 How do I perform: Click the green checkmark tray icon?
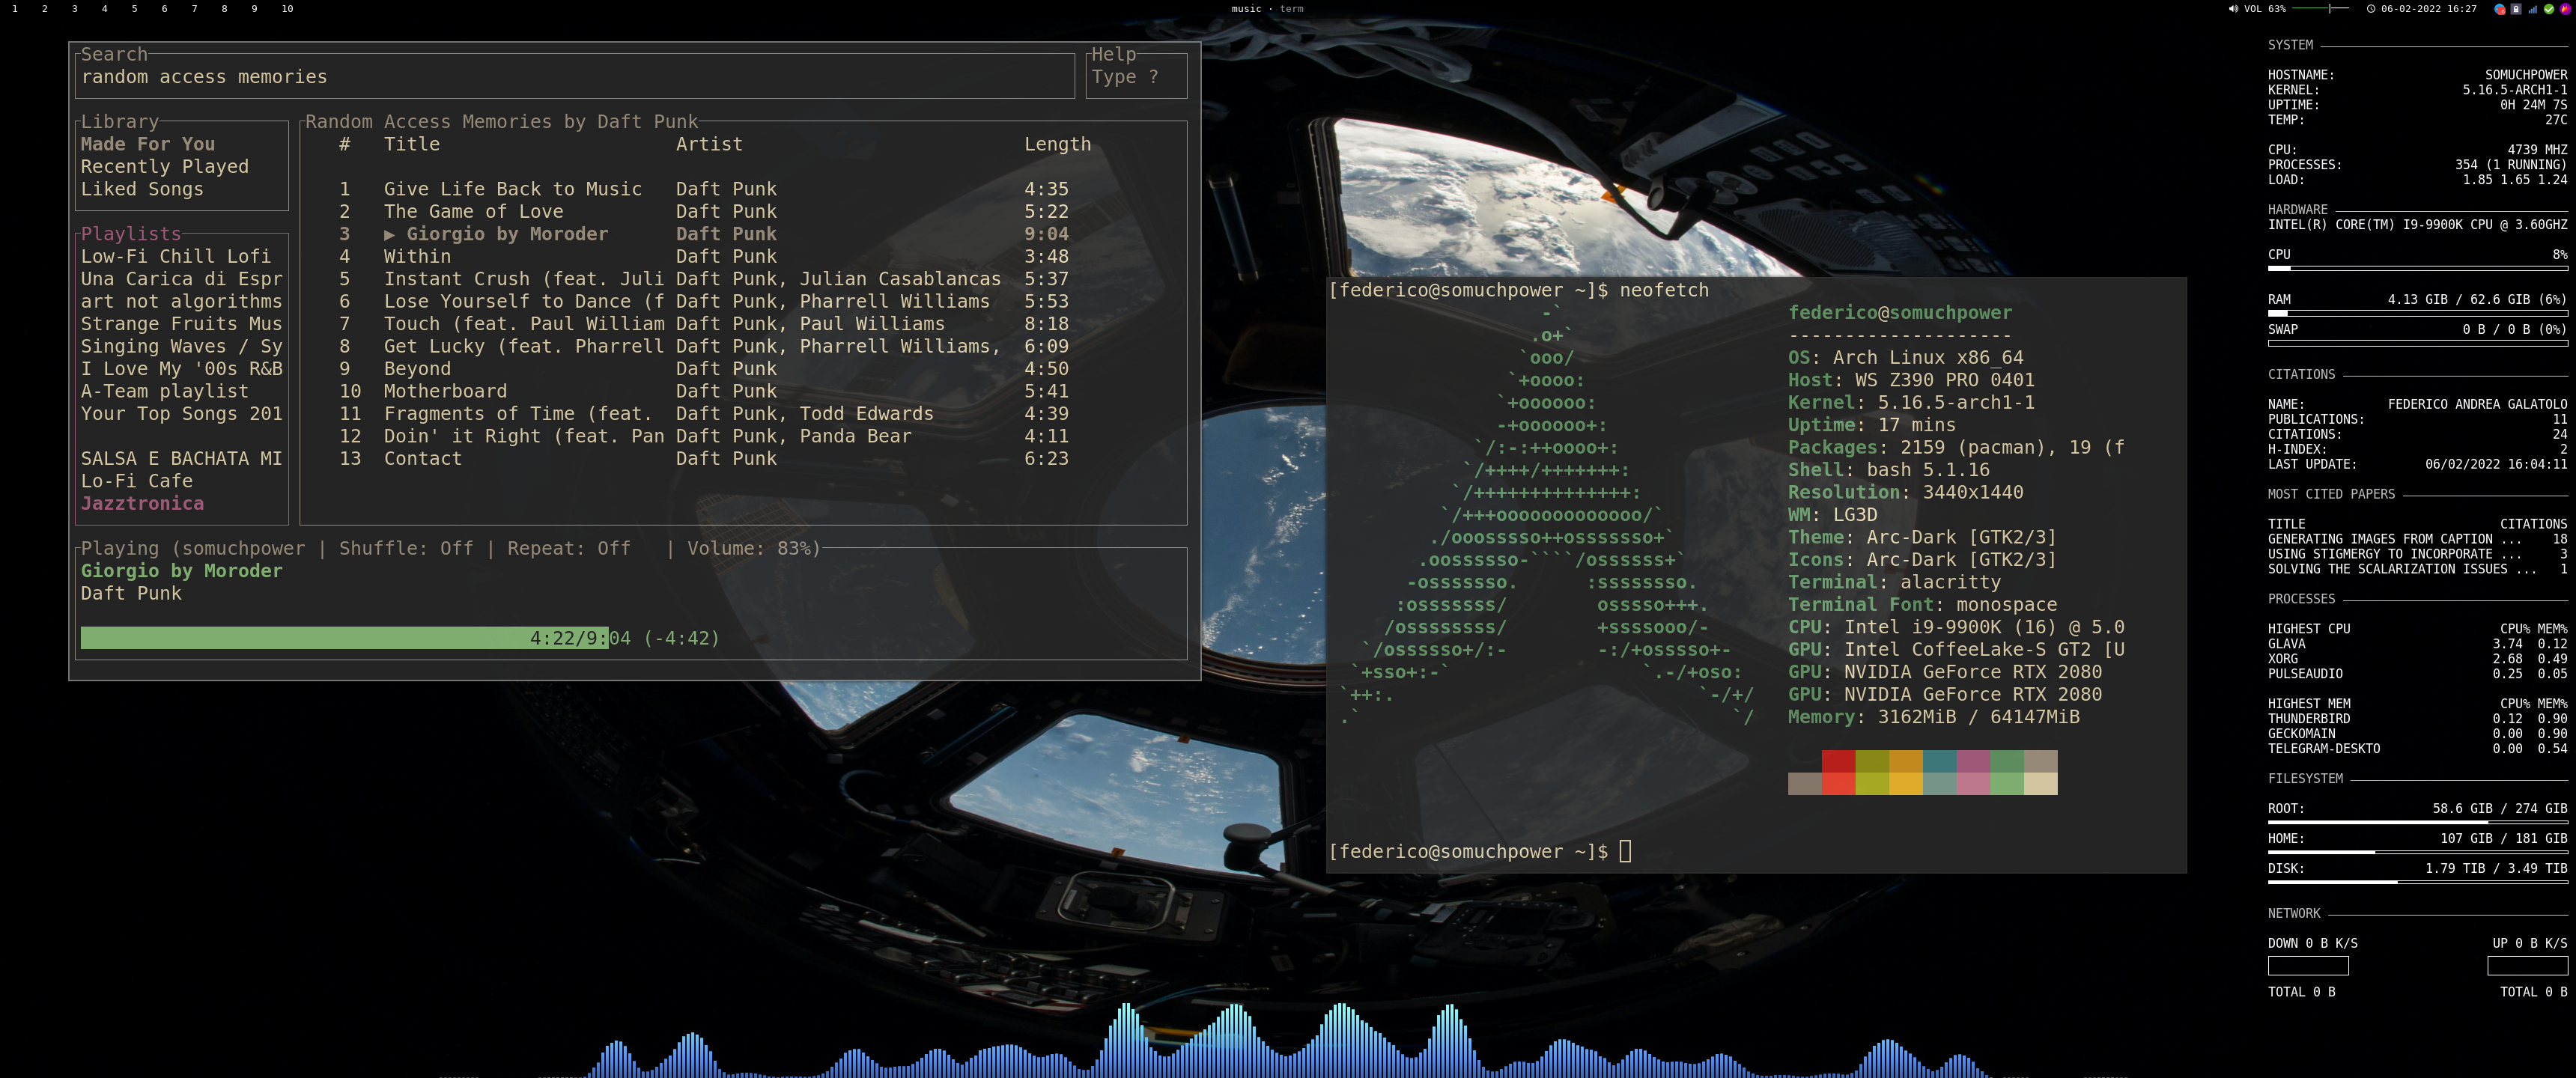coord(2549,9)
